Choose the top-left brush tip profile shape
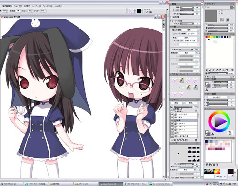This screenshot has height=186, width=238. tap(190, 148)
